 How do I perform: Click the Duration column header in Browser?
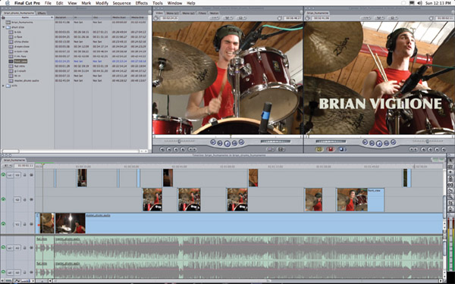click(64, 17)
